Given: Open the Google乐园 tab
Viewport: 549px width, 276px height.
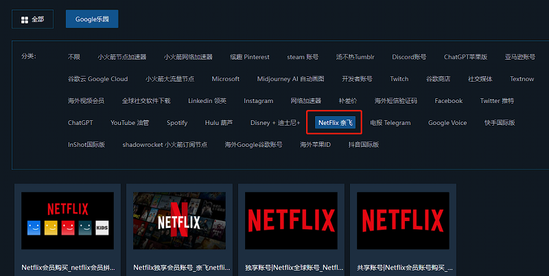Looking at the screenshot, I should (x=92, y=19).
